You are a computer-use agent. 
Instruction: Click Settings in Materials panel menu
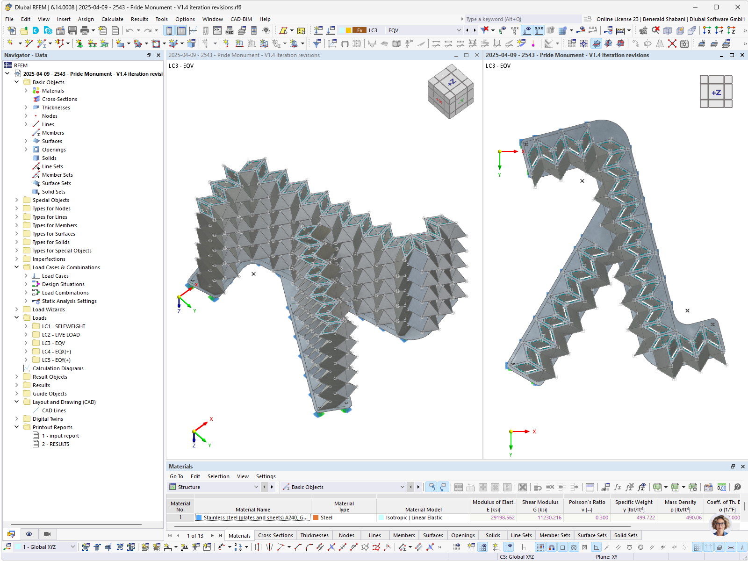266,476
